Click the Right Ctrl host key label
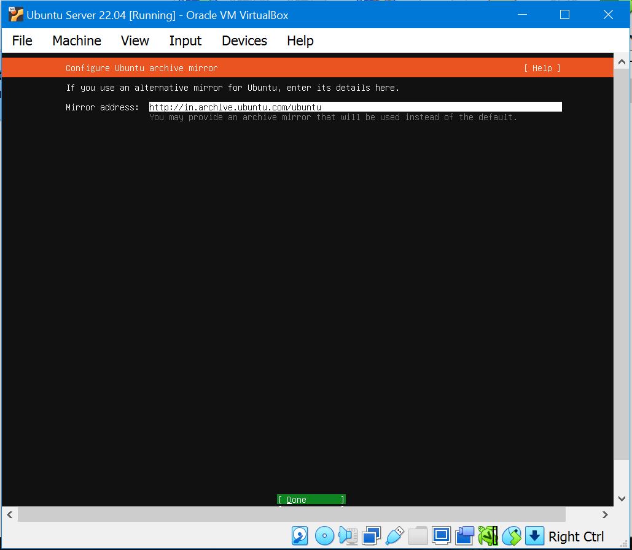This screenshot has height=550, width=632. pos(576,537)
